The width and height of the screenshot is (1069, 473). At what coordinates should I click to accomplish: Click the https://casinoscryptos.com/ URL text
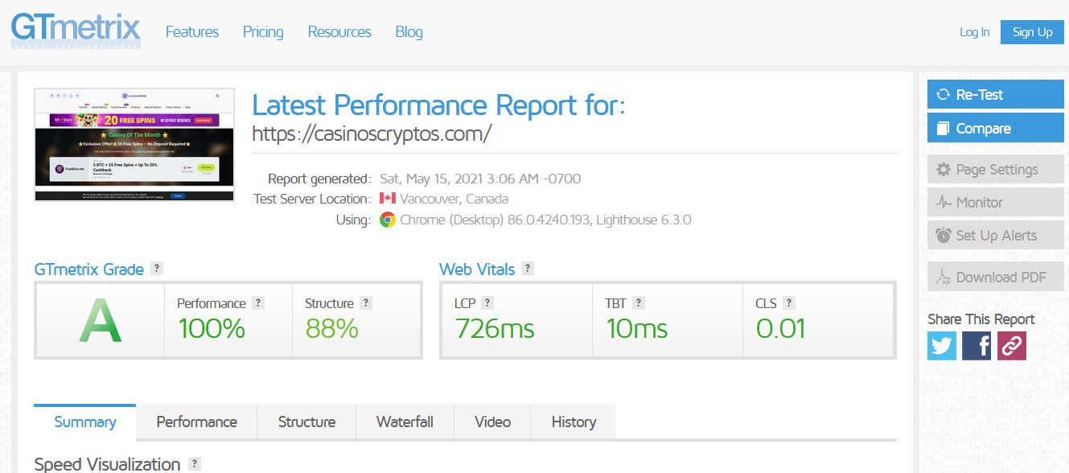click(372, 134)
